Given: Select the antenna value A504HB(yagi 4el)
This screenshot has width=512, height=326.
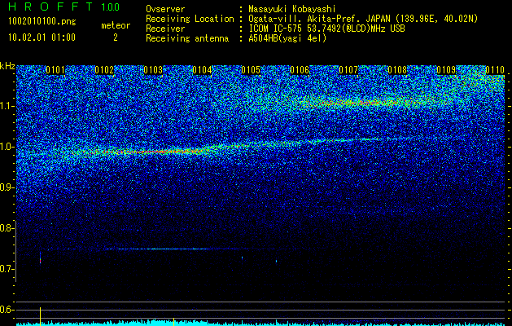Looking at the screenshot, I should pyautogui.click(x=287, y=38).
